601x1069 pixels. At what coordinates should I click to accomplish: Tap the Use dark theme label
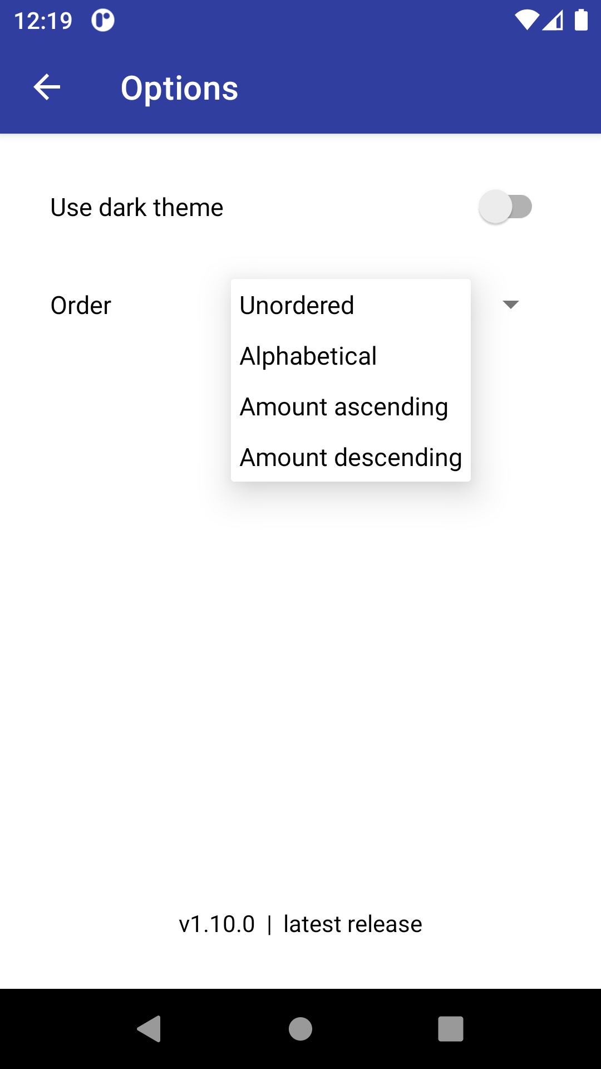[137, 208]
